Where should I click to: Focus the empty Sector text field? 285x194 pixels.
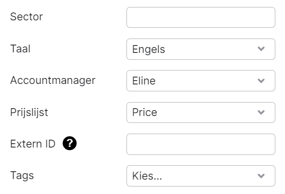[x=201, y=18]
